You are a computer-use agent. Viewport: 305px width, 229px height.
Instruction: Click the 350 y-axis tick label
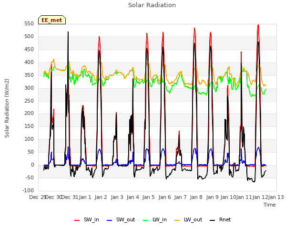coord(29,75)
